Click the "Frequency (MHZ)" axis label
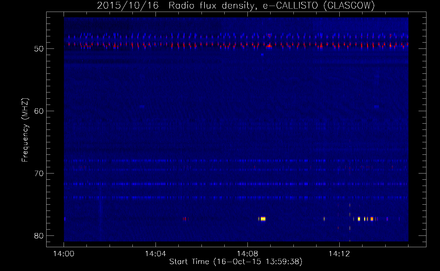 point(25,130)
